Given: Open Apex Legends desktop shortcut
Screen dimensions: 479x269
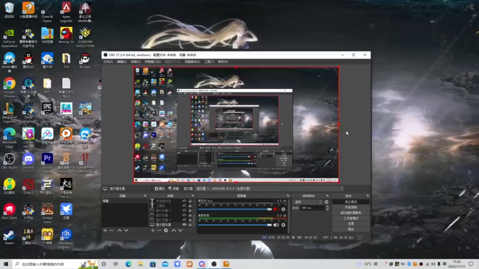Looking at the screenshot, I should click(x=66, y=12).
